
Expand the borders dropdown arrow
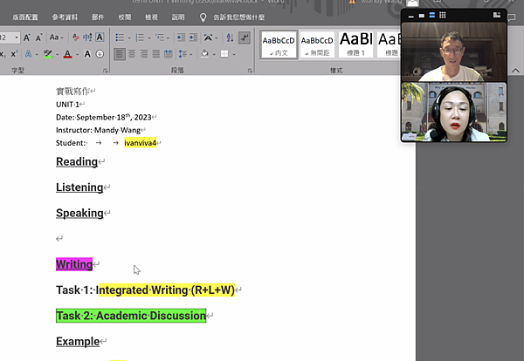click(234, 54)
